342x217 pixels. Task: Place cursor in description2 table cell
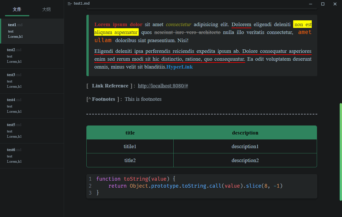tap(245, 160)
